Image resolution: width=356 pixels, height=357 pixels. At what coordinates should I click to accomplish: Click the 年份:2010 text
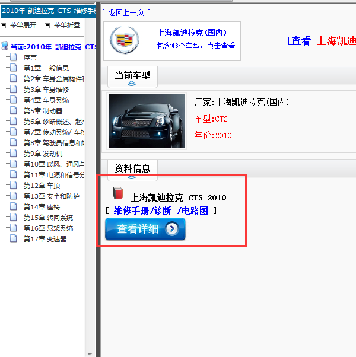[x=213, y=135]
